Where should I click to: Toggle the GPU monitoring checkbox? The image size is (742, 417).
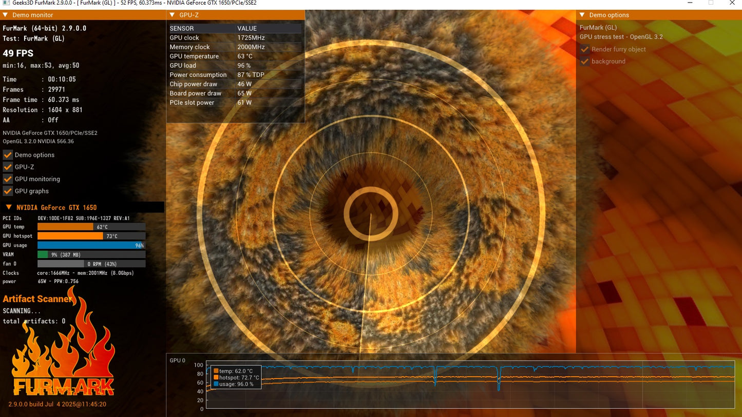coord(8,179)
